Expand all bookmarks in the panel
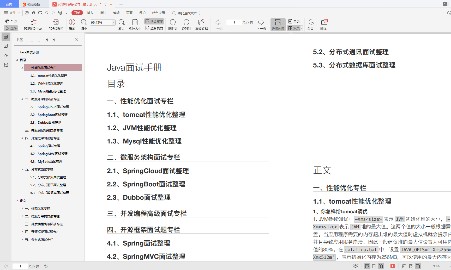 click(33, 40)
